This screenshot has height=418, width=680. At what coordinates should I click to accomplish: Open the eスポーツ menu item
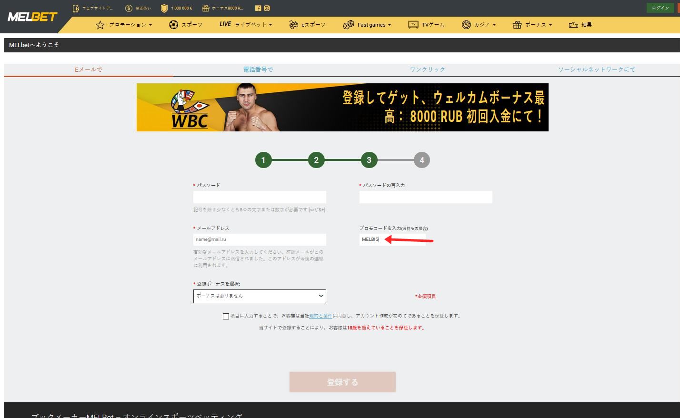click(313, 25)
